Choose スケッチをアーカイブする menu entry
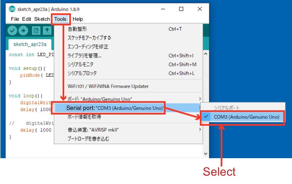 pos(128,38)
